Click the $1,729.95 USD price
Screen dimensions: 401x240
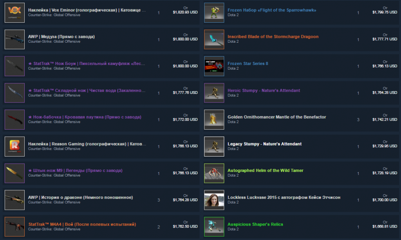[385, 146]
